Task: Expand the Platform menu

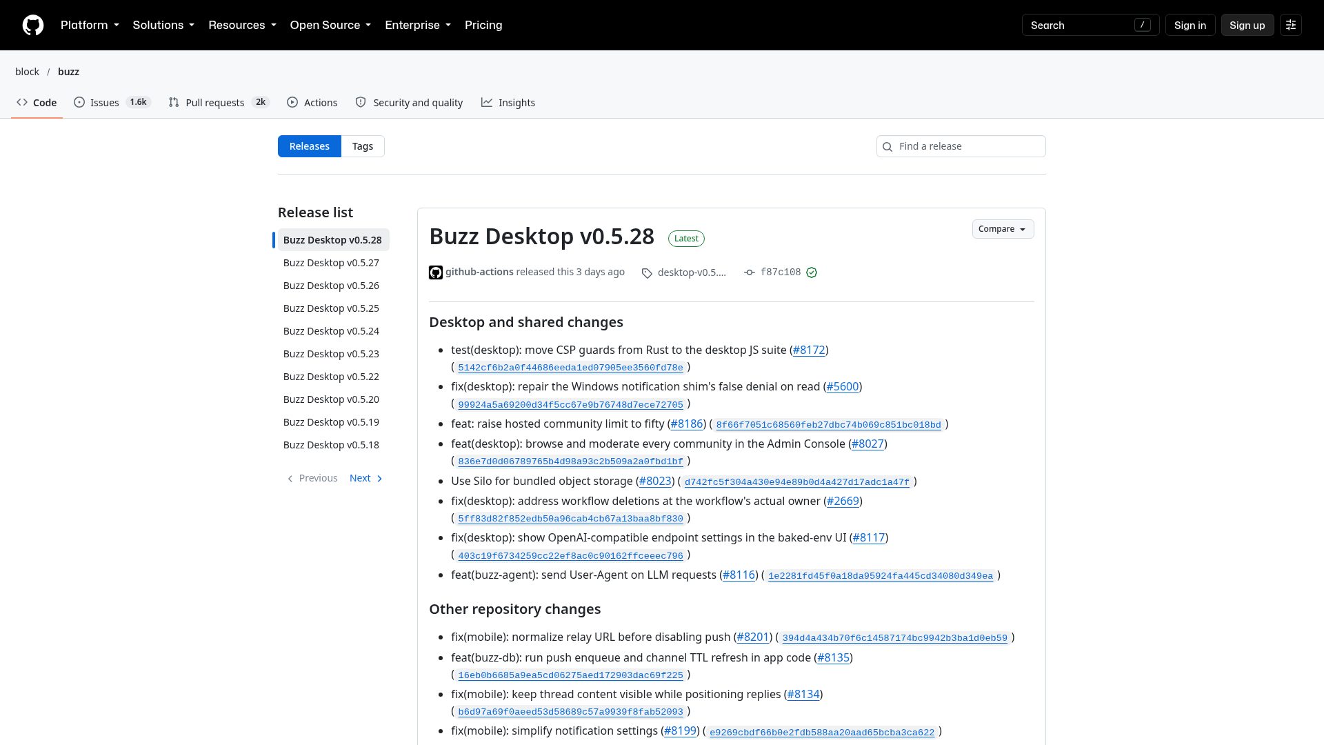Action: 90,26
